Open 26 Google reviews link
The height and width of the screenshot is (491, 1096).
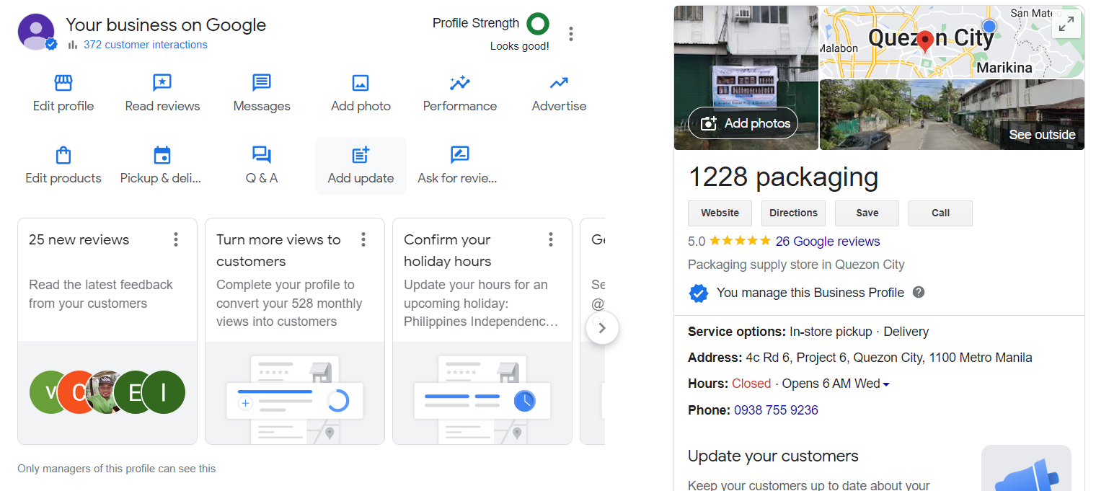tap(828, 242)
